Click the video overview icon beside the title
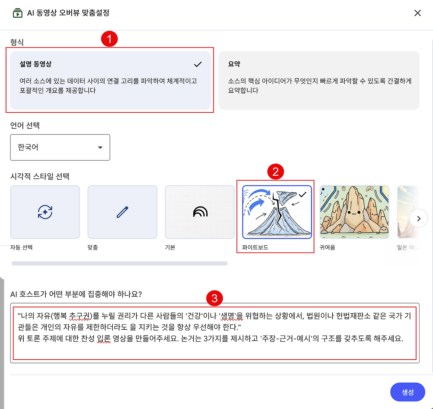Viewport: 433px width, 409px height. click(18, 13)
